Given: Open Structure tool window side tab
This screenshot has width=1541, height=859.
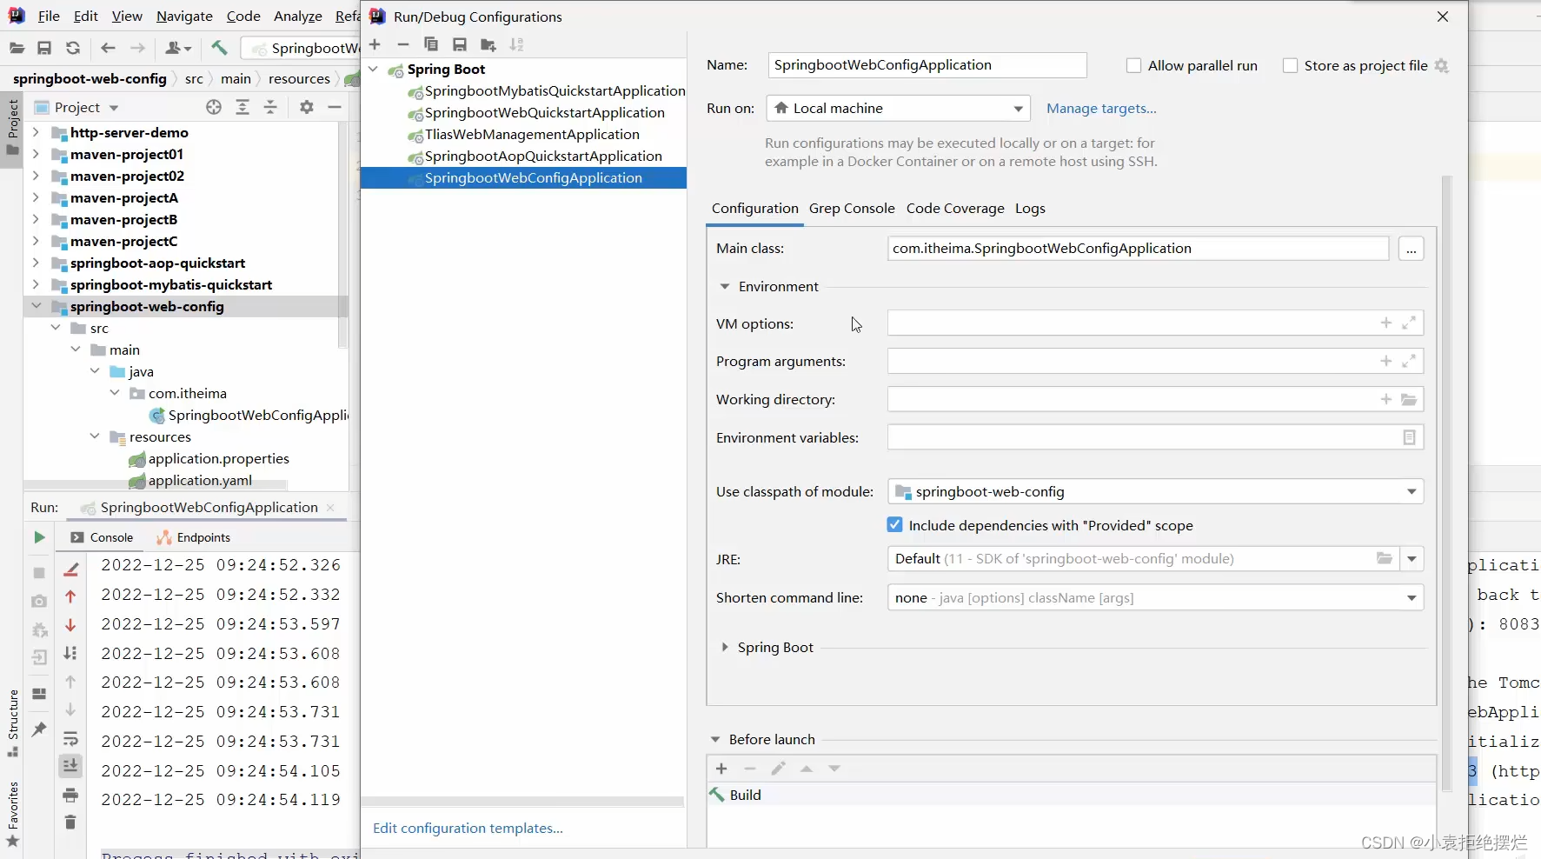Looking at the screenshot, I should [12, 722].
